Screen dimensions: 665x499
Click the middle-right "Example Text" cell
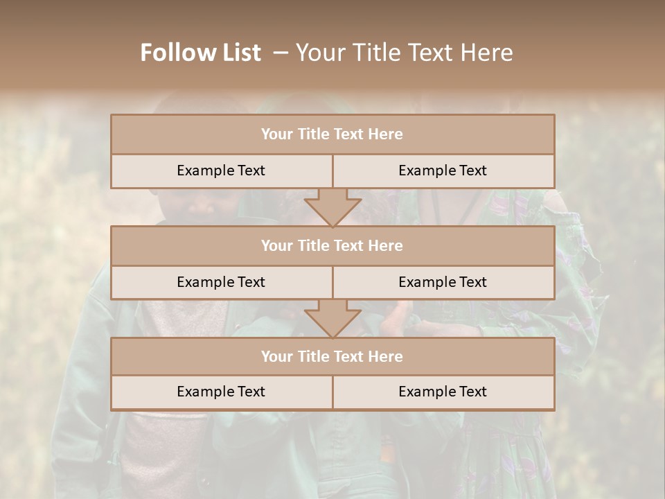(443, 282)
